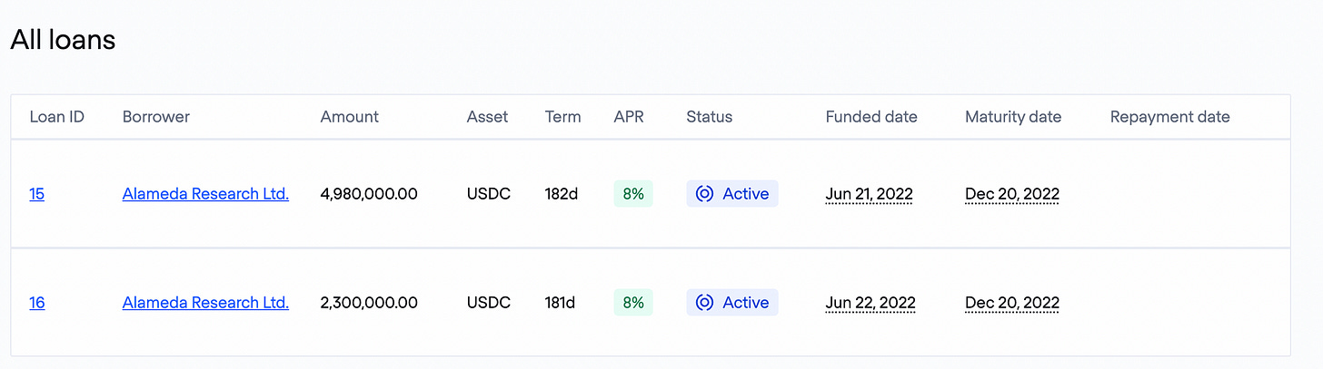
Task: Click the Jun 21, 2022 funded date
Action: tap(870, 193)
